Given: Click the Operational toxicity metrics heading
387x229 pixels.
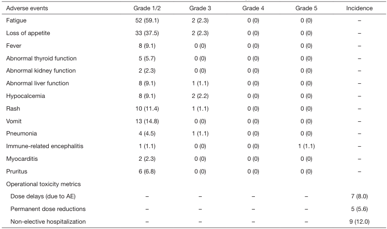Looking at the screenshot, I should 43,184.
